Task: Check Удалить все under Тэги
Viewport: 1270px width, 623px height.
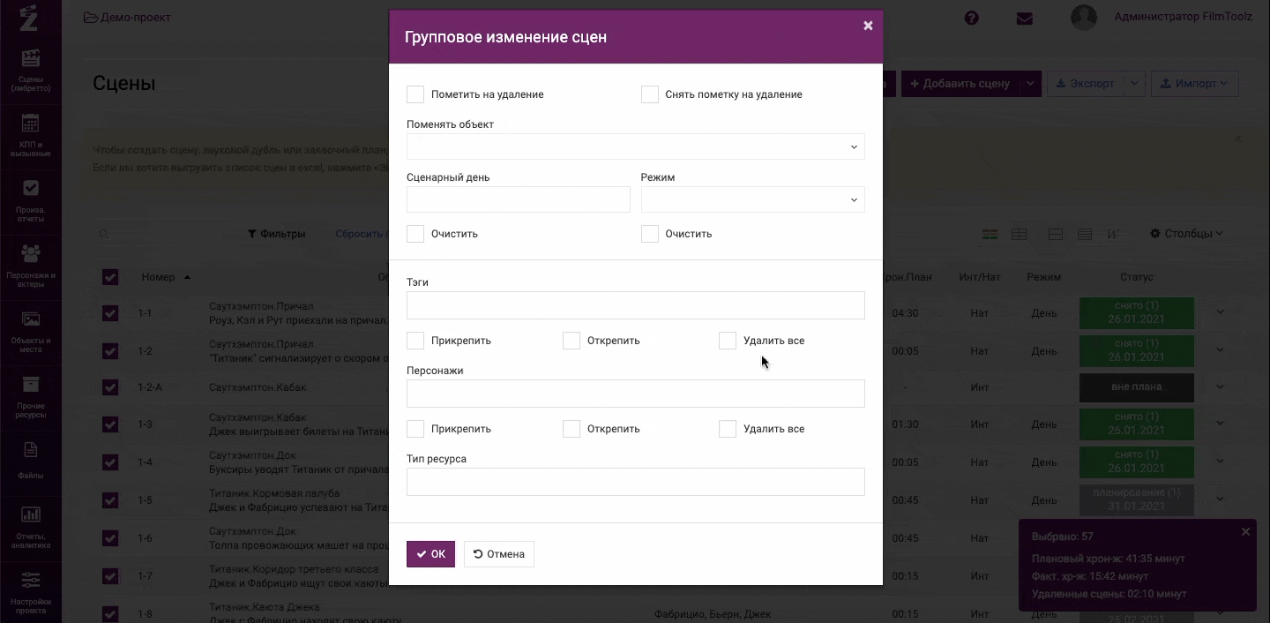Action: [728, 341]
